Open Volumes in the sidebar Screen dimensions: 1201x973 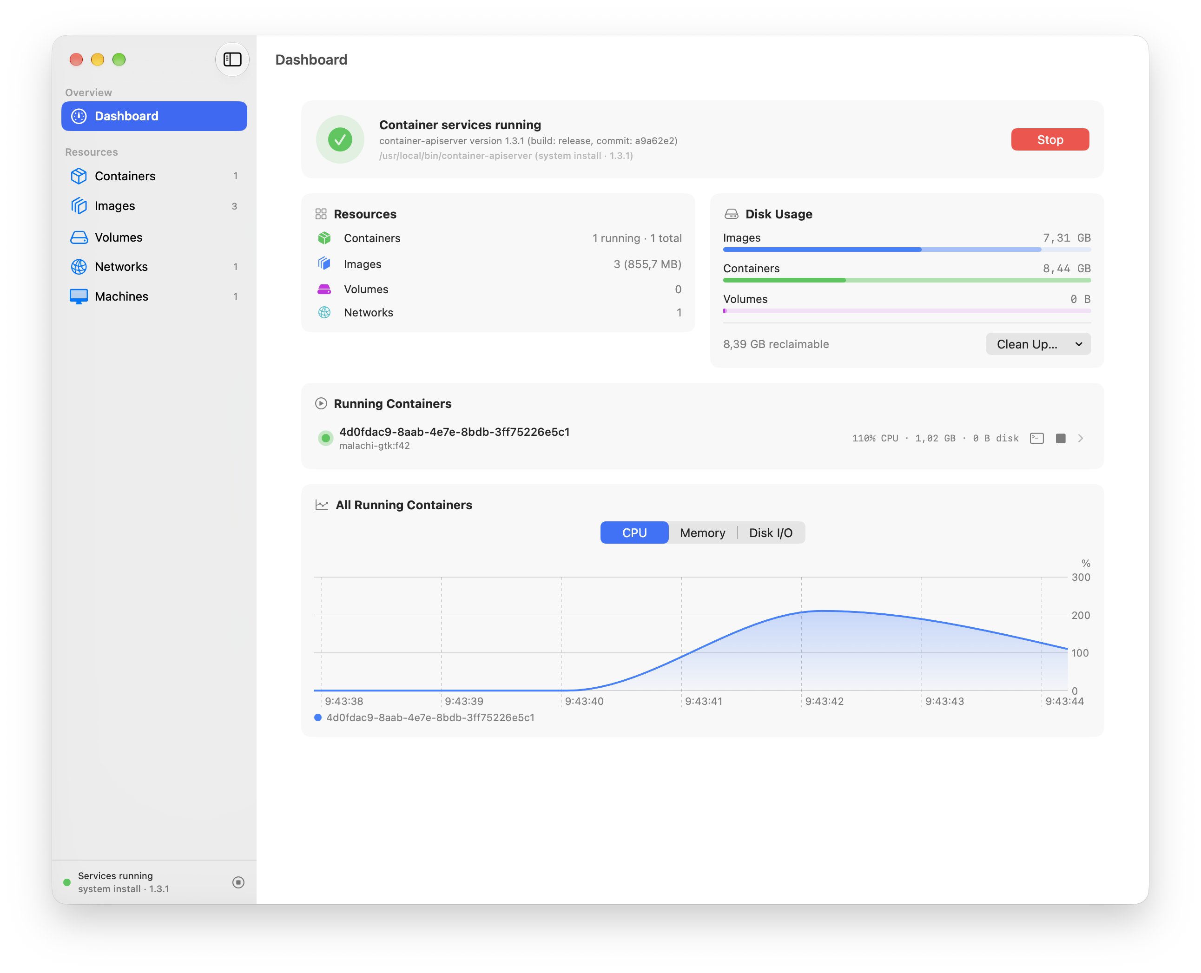(154, 237)
